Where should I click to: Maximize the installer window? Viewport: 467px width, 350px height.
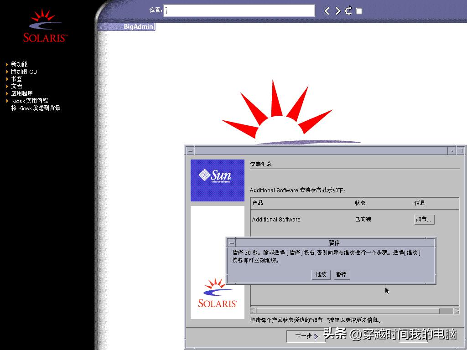tap(460, 151)
